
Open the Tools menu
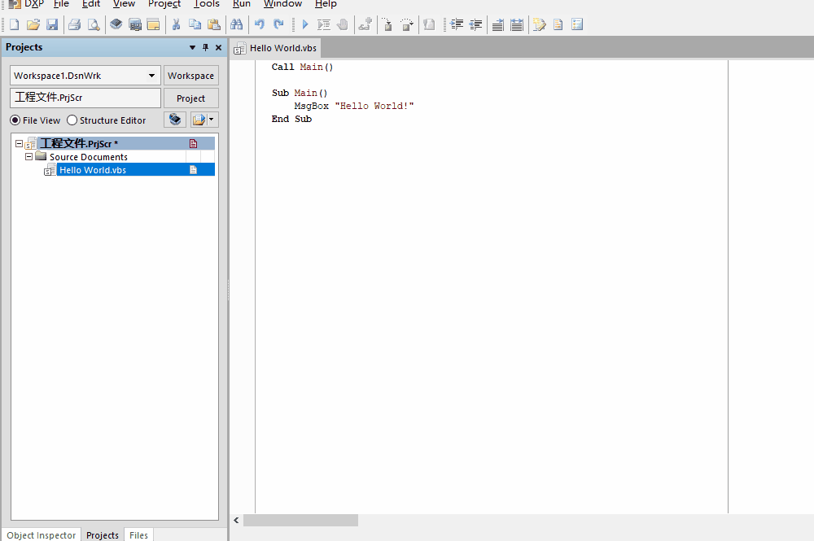tap(207, 4)
